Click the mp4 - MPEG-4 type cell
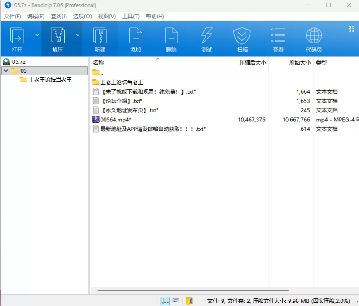 click(x=337, y=120)
